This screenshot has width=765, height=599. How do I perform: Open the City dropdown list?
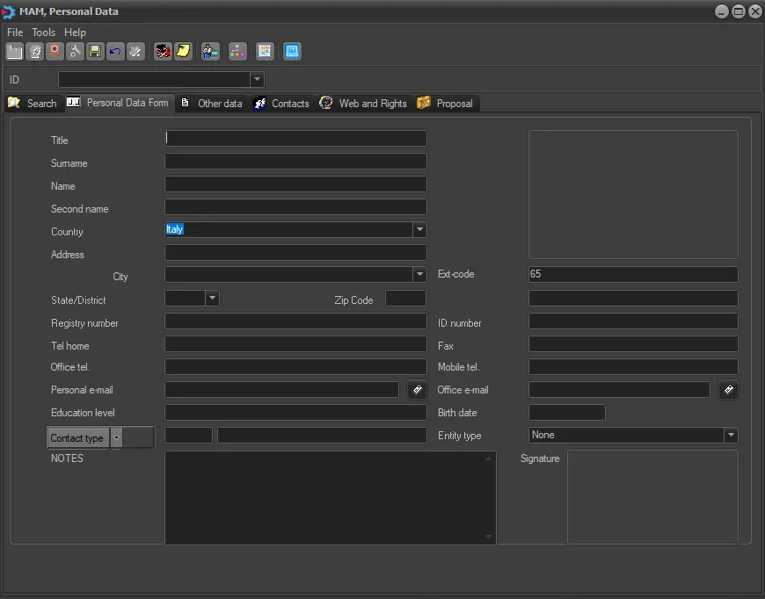(419, 275)
